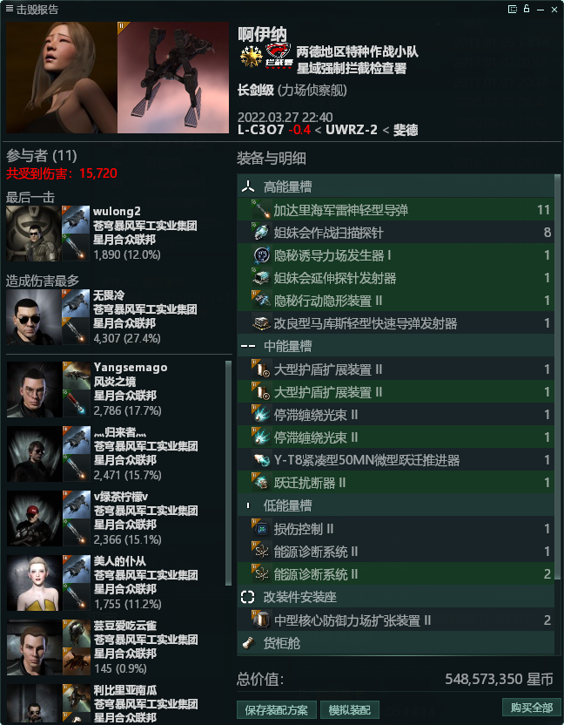The image size is (564, 725).
Task: Open the L-C3O7 solar system link
Action: click(260, 130)
